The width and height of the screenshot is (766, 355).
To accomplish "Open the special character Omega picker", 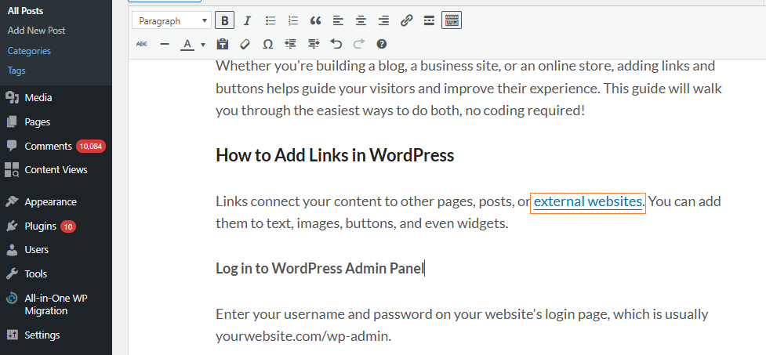I will pyautogui.click(x=267, y=44).
